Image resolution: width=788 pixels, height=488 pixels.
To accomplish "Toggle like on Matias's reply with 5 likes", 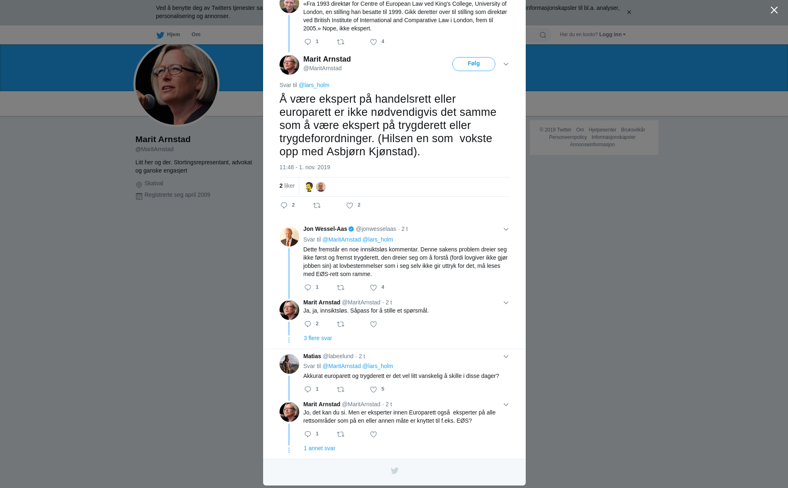I will [373, 389].
